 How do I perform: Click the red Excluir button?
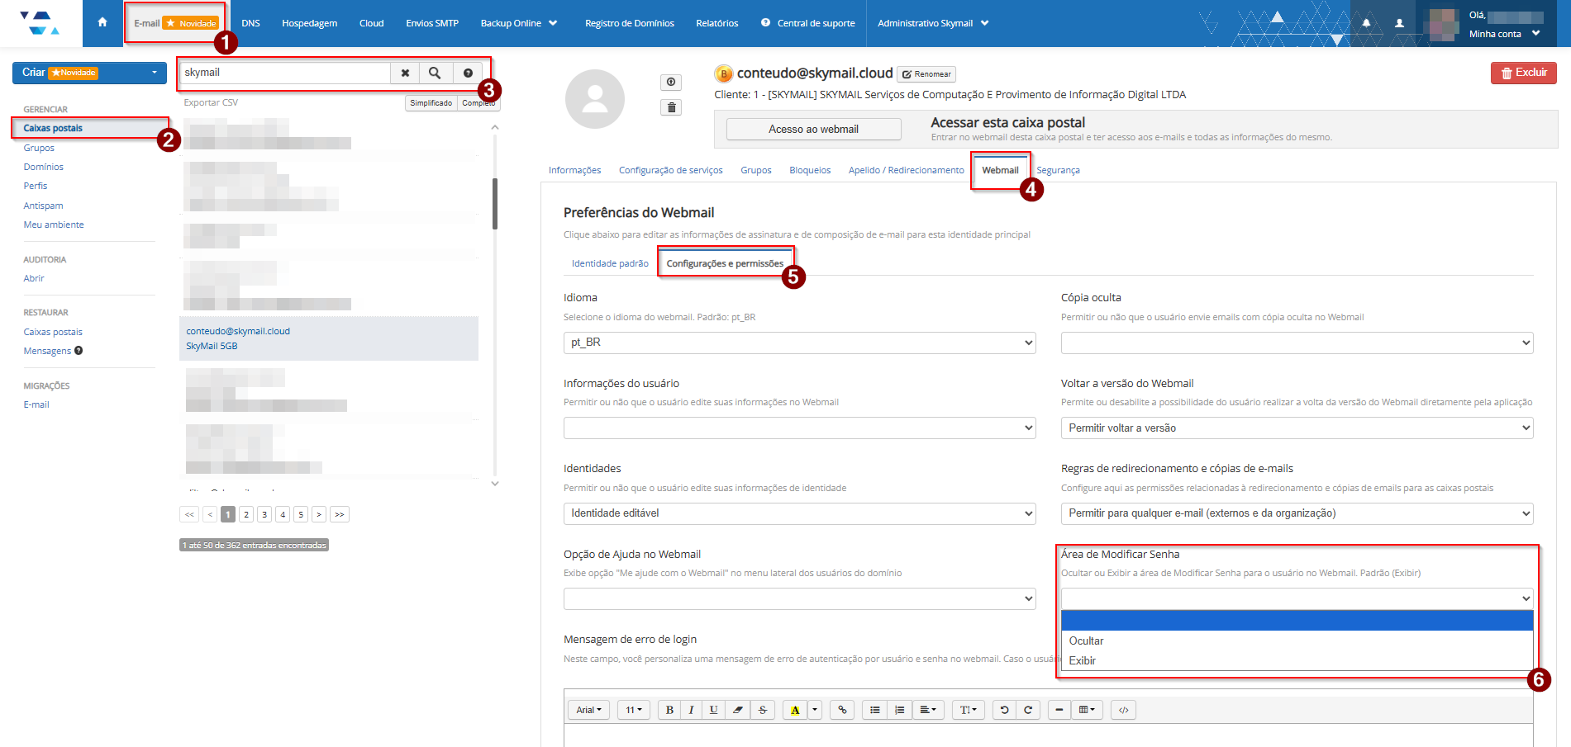1523,73
